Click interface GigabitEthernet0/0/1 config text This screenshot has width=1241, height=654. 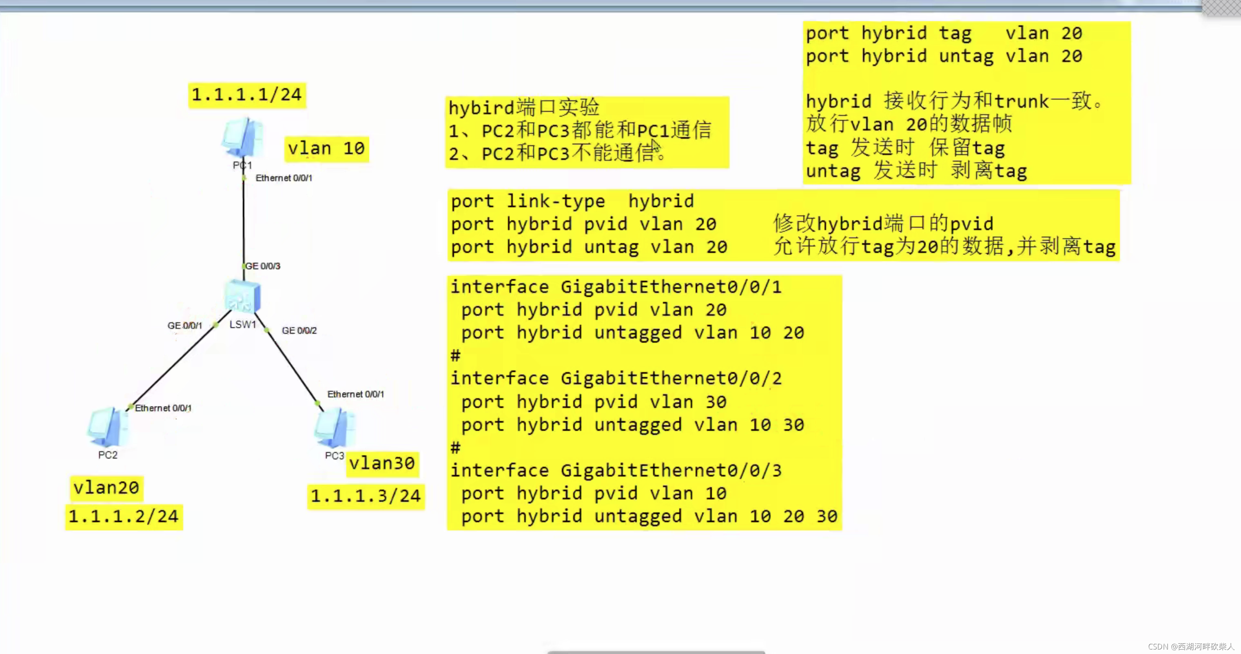[x=616, y=288]
